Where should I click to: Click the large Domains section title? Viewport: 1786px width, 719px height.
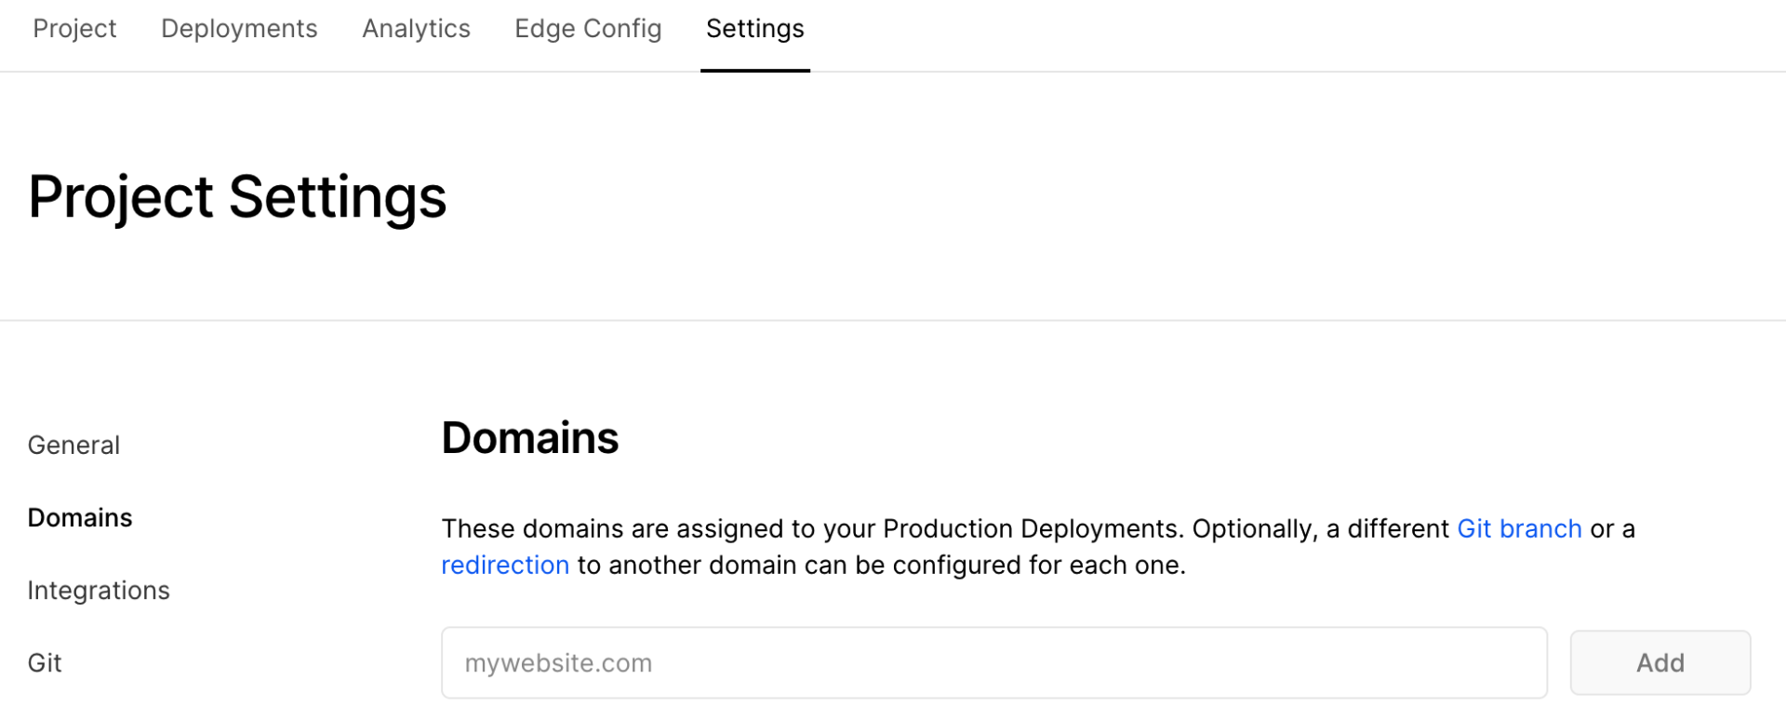coord(529,438)
